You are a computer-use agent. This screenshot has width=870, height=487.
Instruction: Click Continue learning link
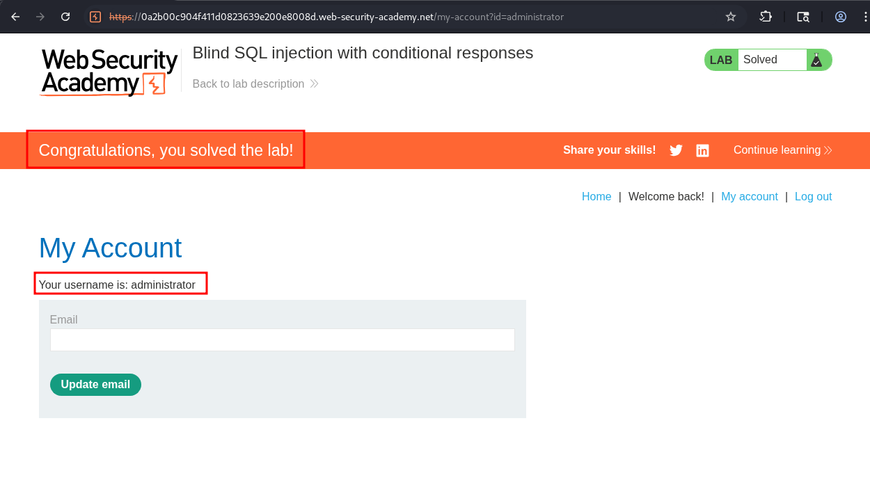(782, 150)
